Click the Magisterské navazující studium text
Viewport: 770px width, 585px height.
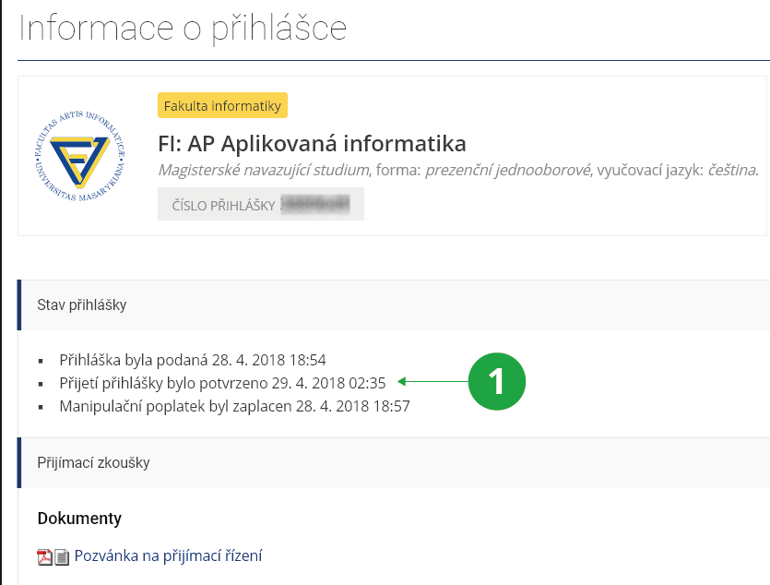click(264, 170)
